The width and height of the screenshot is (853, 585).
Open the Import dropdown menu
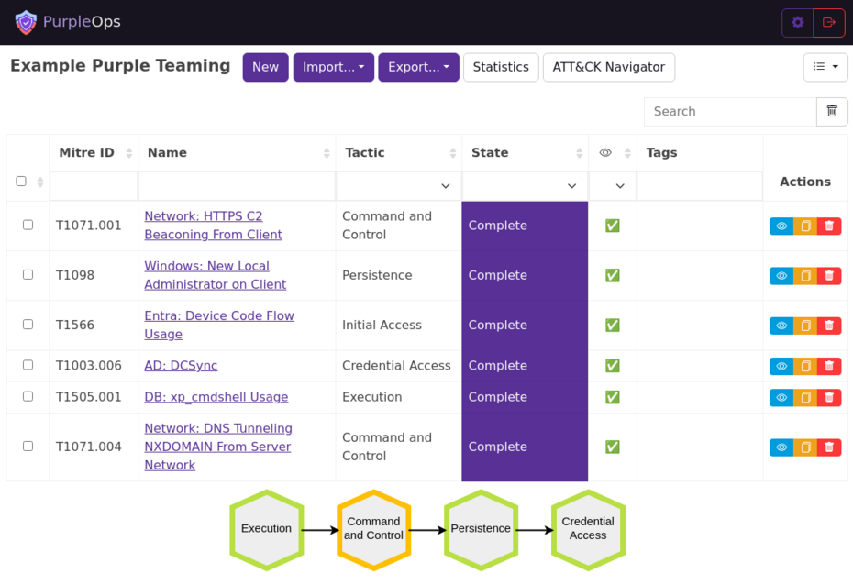point(333,67)
